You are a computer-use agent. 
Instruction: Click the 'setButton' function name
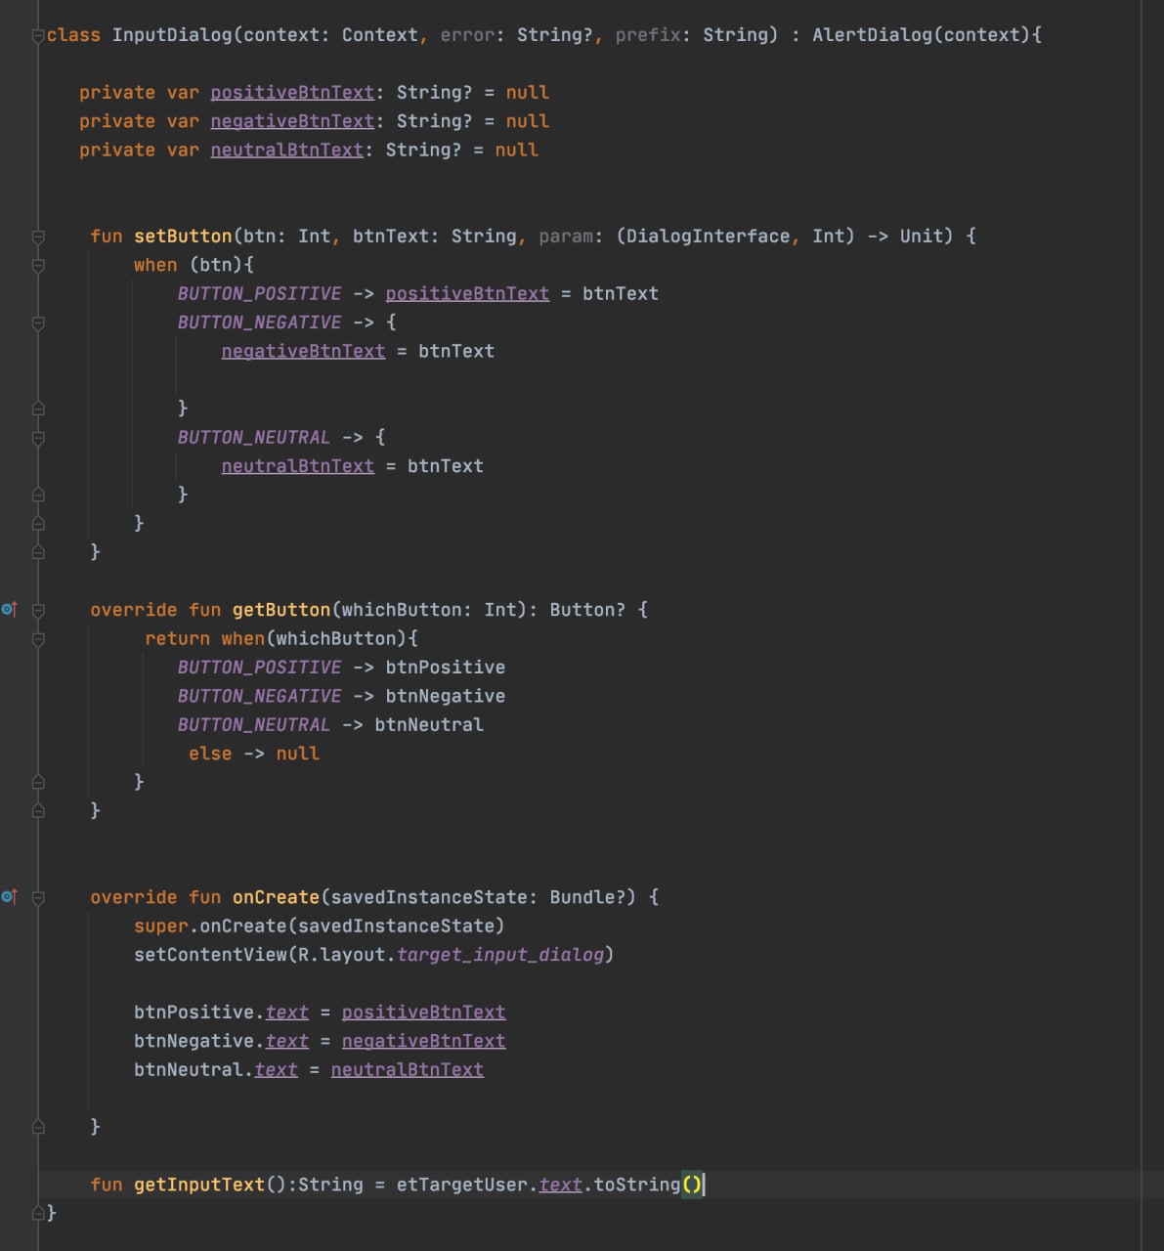pos(183,236)
